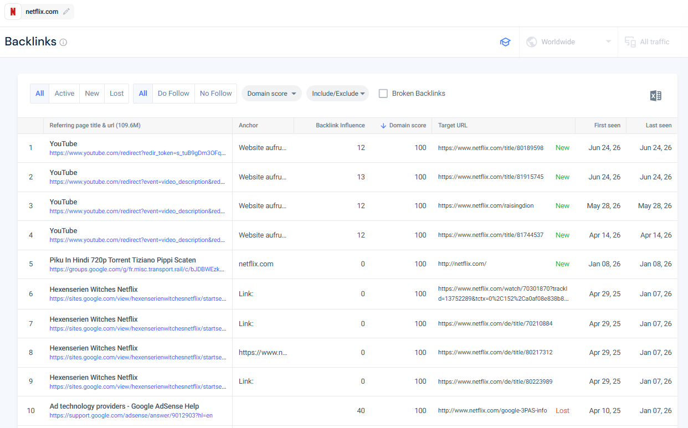This screenshot has width=688, height=428.
Task: Click May 28, 26 first seen date
Action: [604, 206]
